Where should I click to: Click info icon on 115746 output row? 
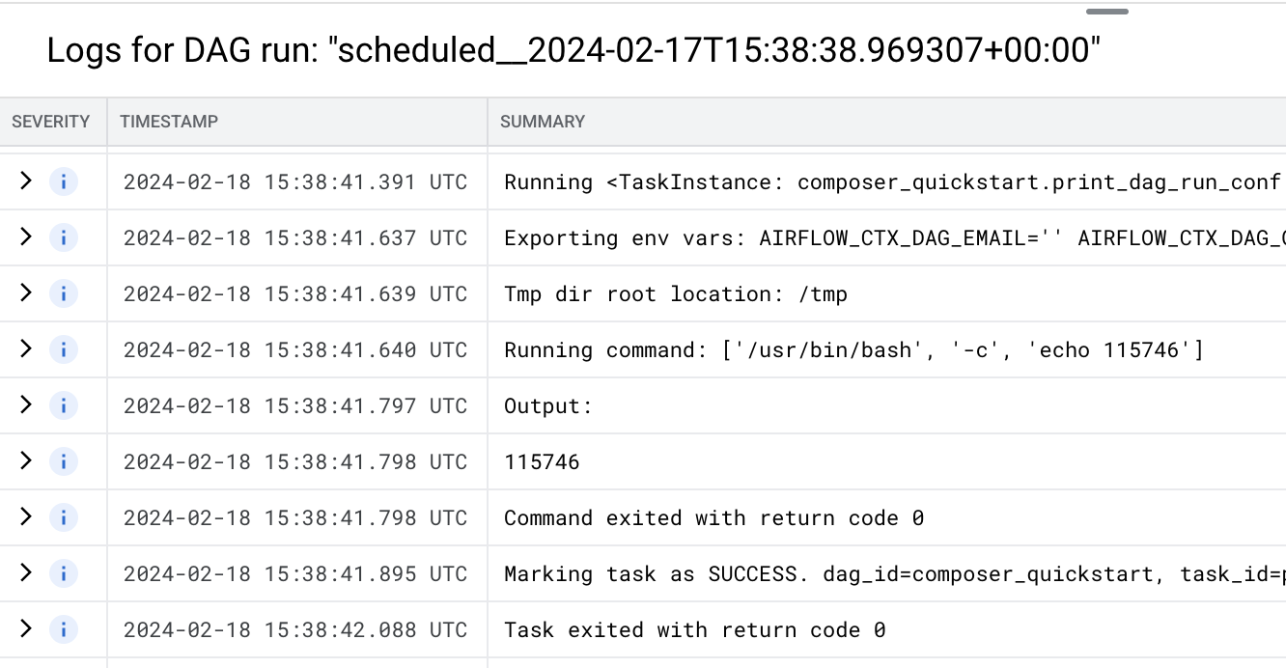64,461
